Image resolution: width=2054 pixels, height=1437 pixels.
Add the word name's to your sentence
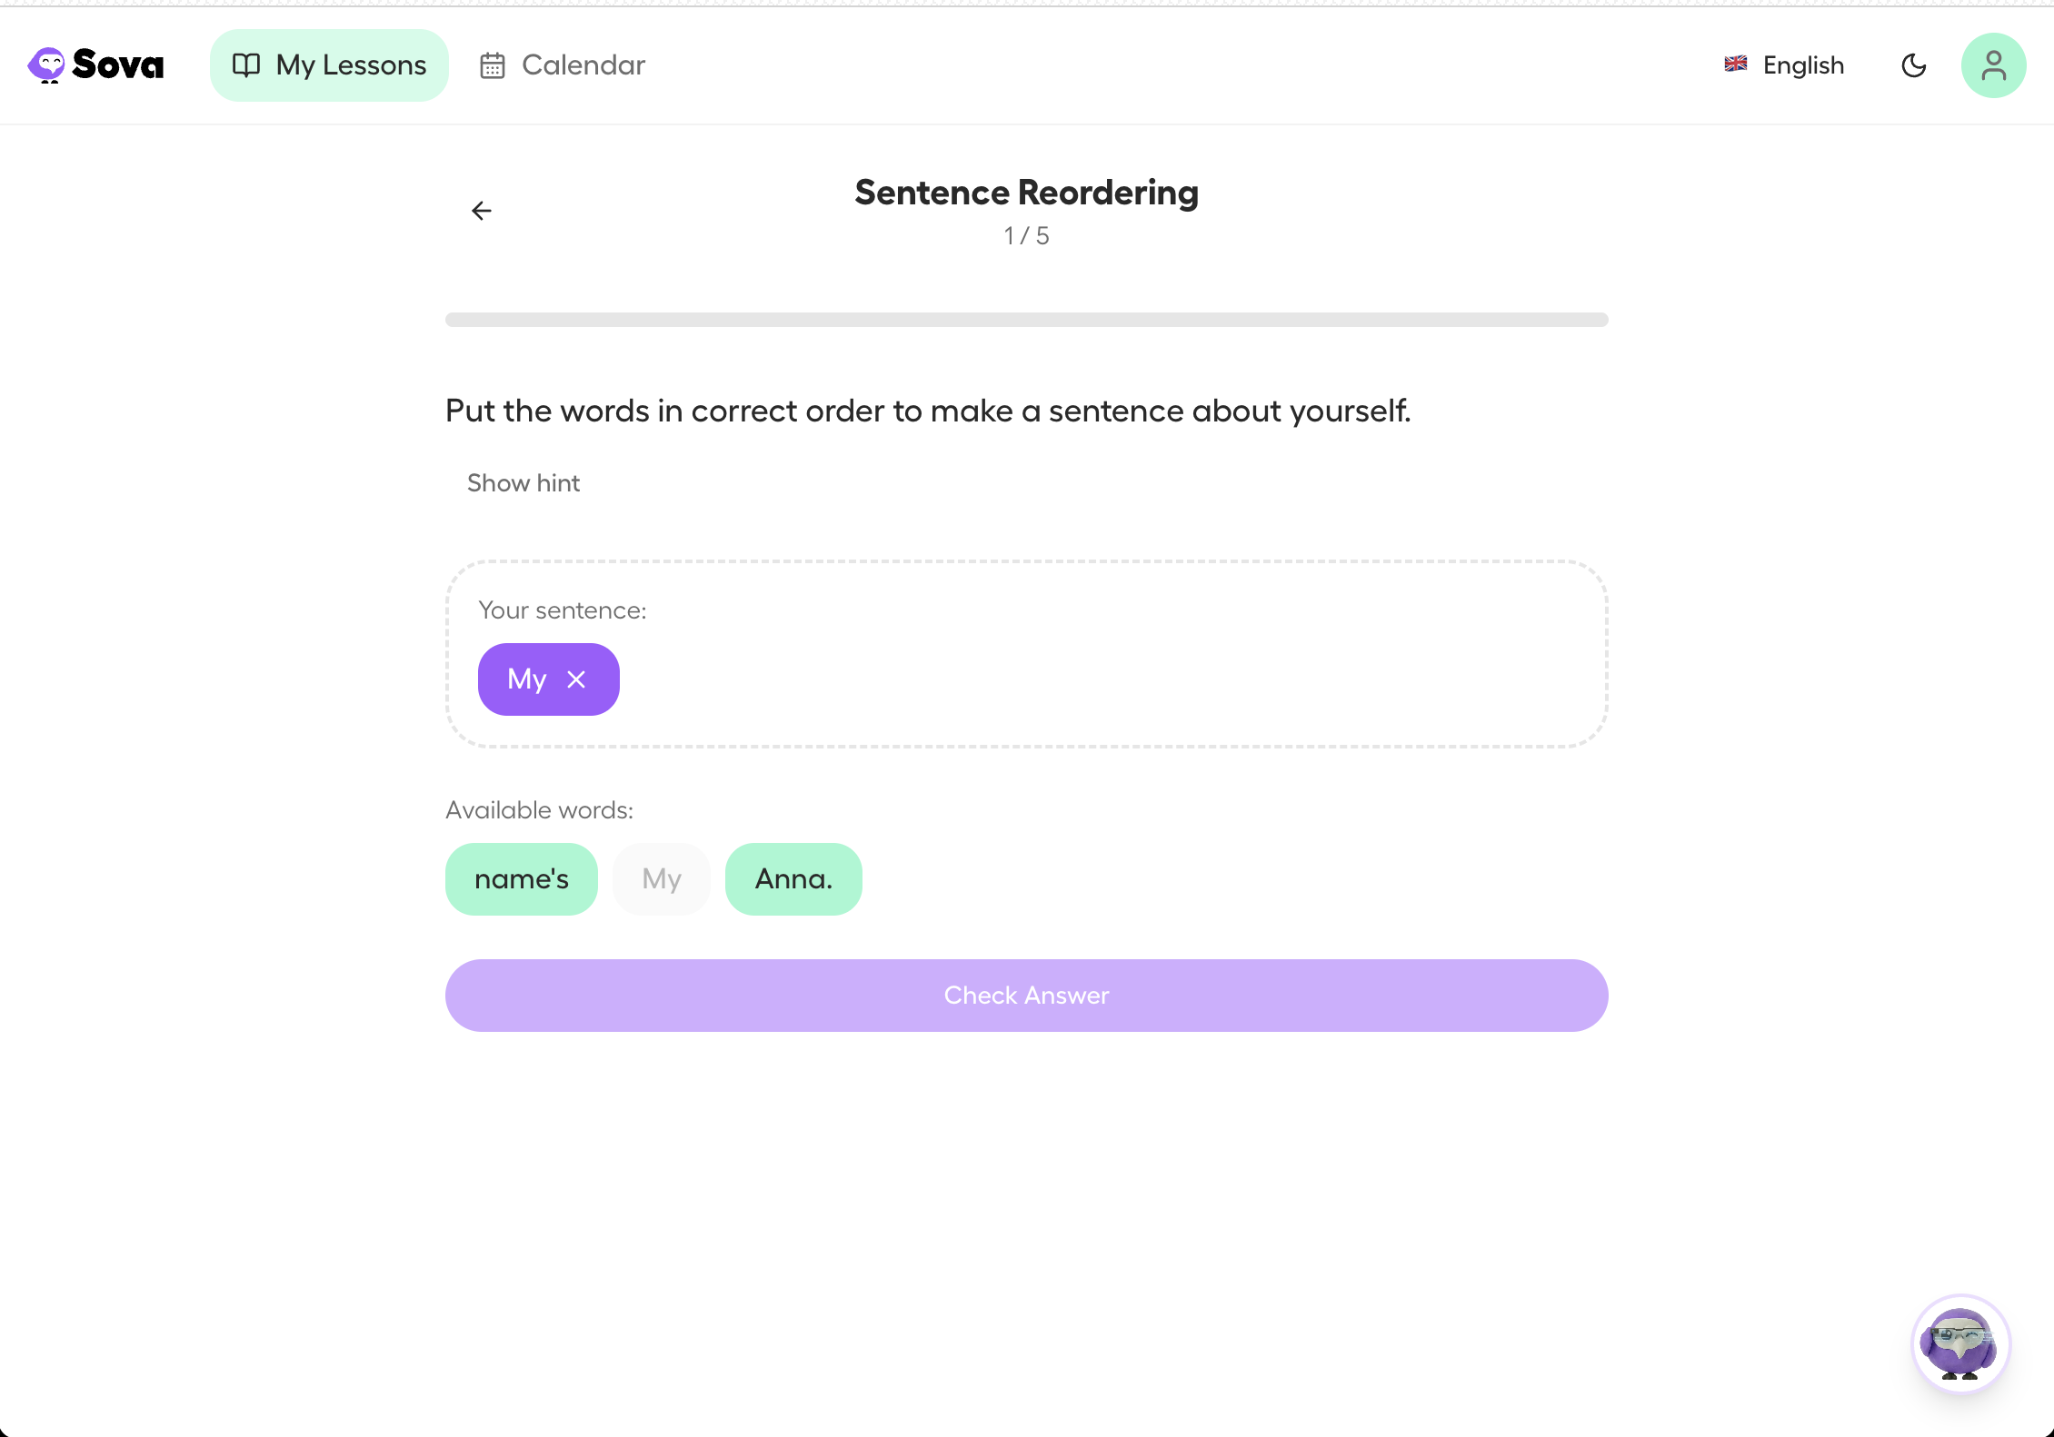click(x=521, y=878)
